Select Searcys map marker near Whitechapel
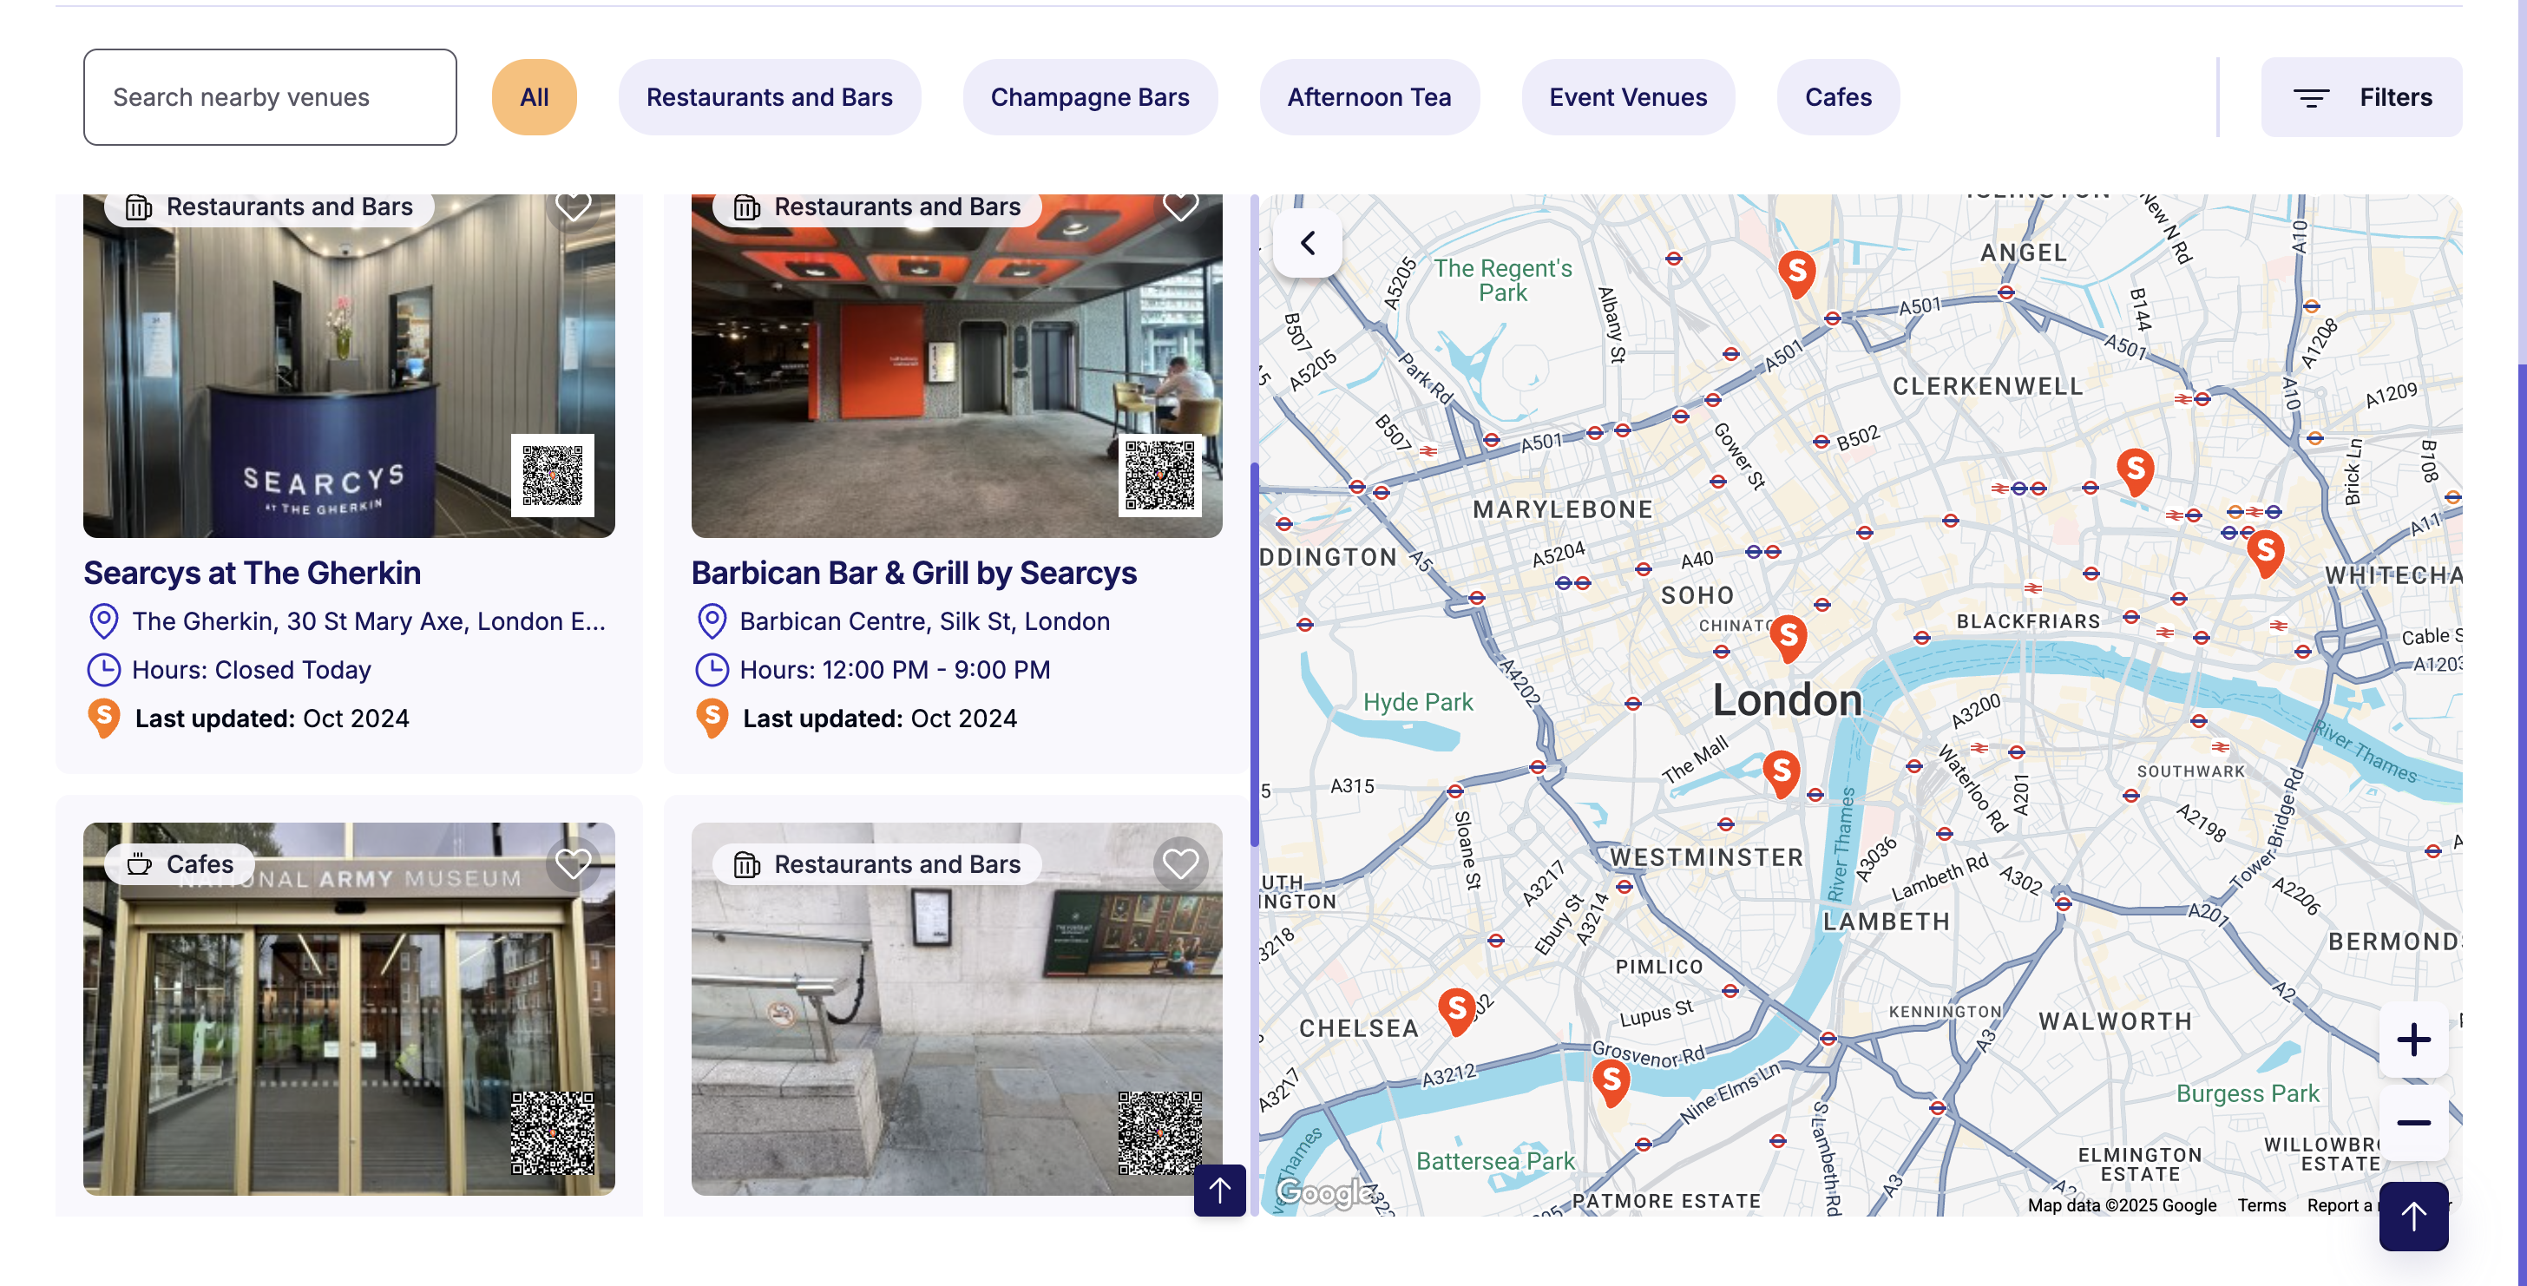This screenshot has height=1286, width=2527. (2265, 554)
